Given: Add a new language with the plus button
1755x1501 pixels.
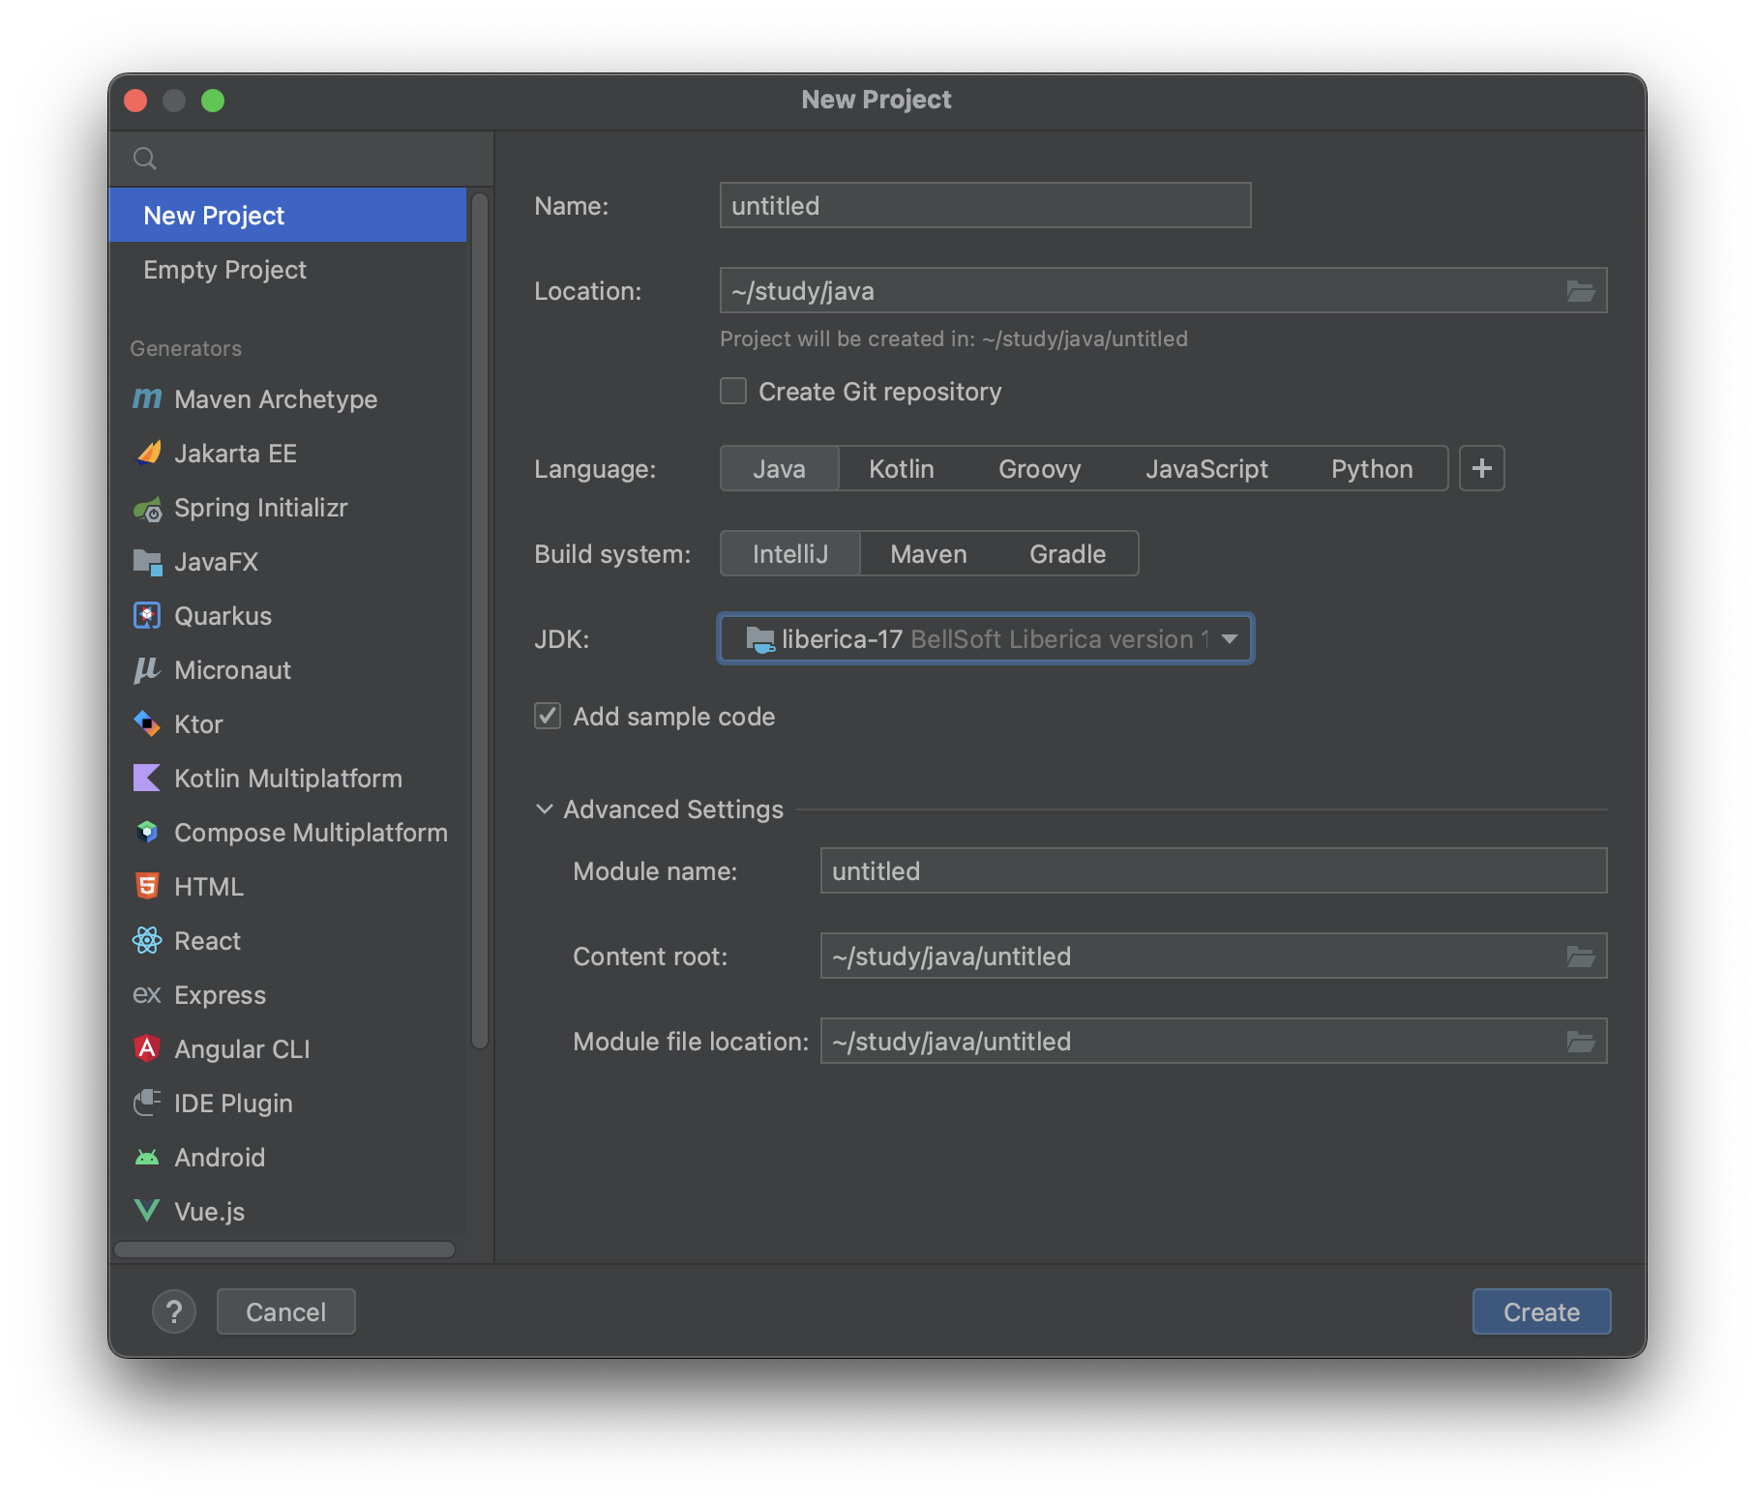Looking at the screenshot, I should [x=1481, y=469].
